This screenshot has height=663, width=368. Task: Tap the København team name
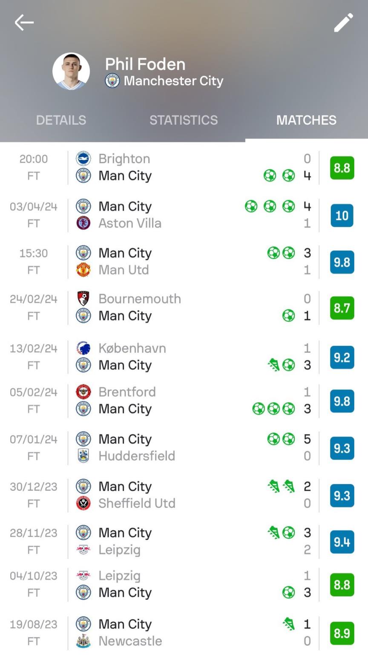click(x=132, y=348)
